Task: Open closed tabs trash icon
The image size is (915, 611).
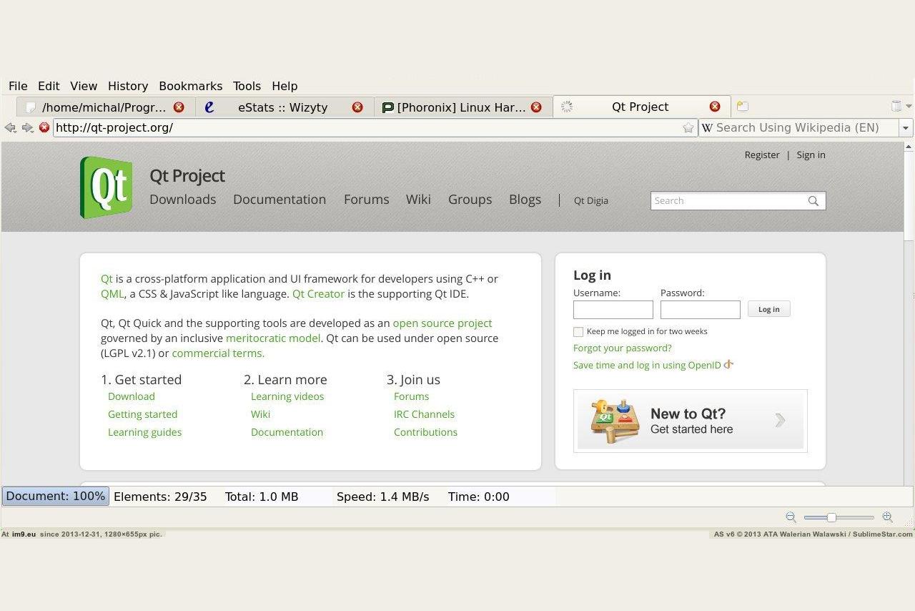Action: tap(896, 106)
